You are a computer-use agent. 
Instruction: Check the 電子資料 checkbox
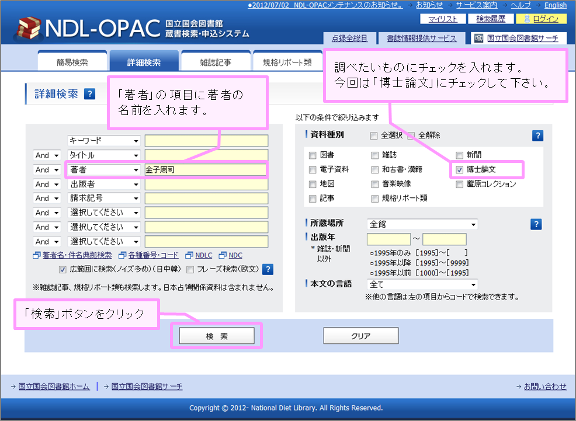coord(313,169)
